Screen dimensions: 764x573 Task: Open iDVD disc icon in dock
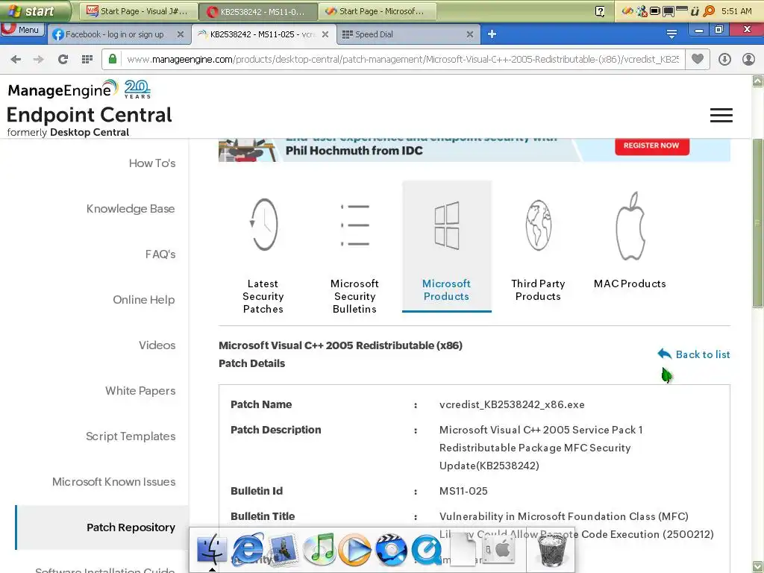[x=391, y=550]
